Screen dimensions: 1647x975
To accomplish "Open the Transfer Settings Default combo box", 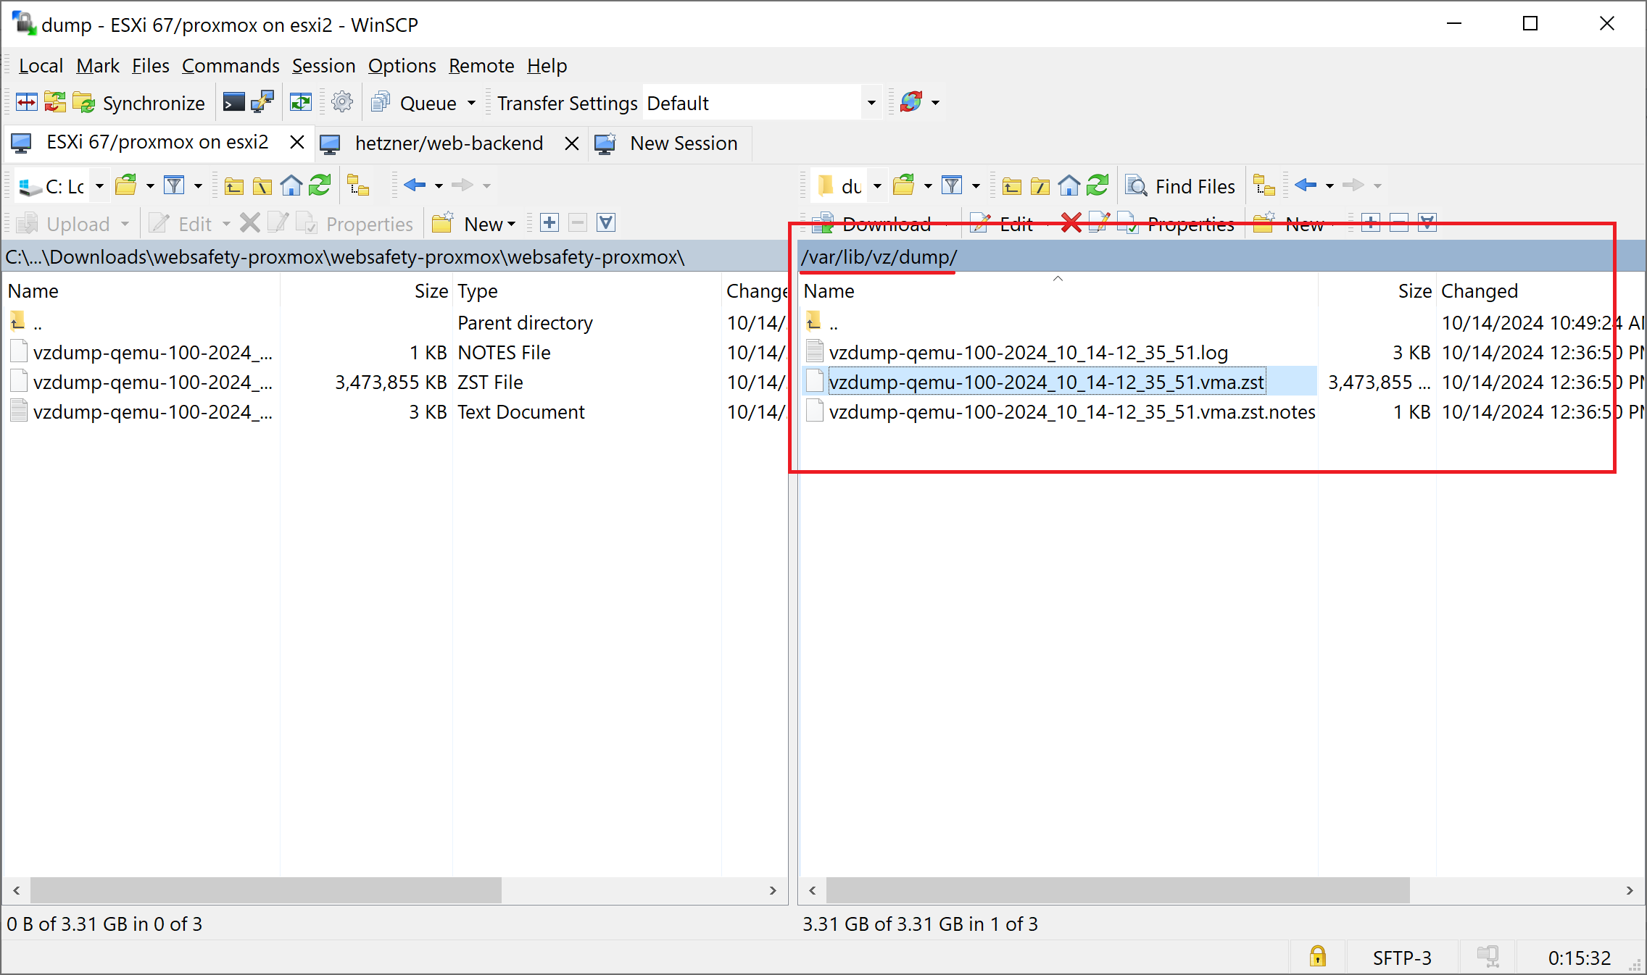I will point(761,103).
